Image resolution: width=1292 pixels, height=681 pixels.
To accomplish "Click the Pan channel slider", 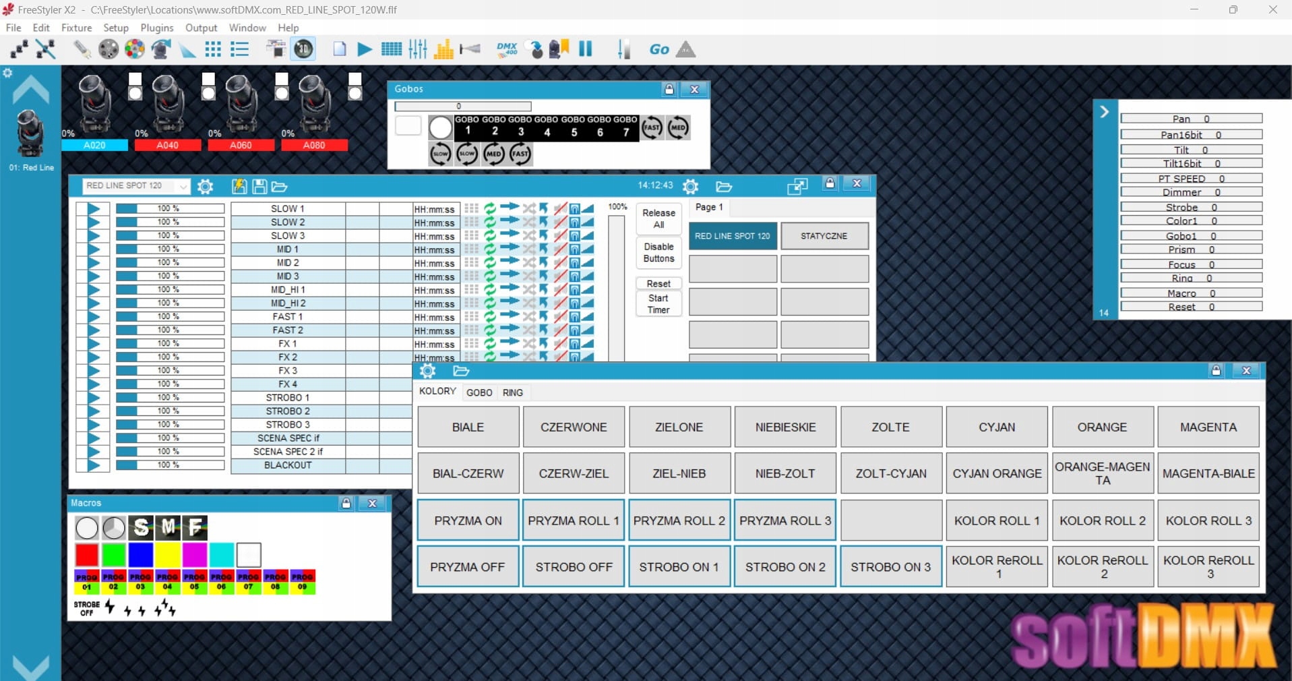I will [x=1192, y=119].
